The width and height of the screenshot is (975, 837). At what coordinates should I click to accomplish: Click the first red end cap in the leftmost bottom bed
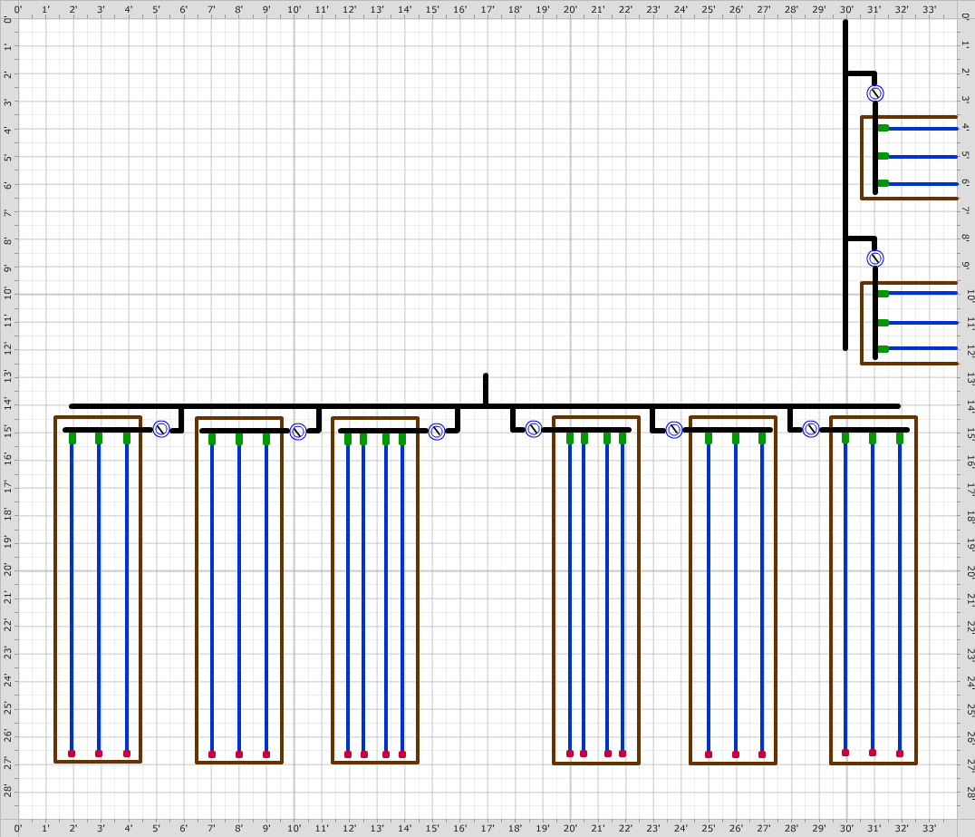click(72, 754)
